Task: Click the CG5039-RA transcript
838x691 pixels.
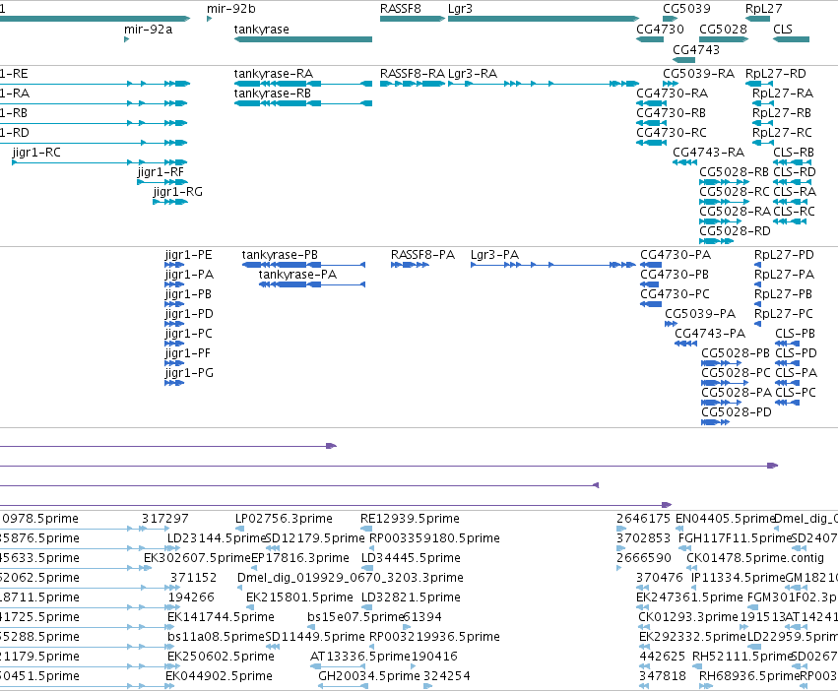Action: pyautogui.click(x=671, y=84)
